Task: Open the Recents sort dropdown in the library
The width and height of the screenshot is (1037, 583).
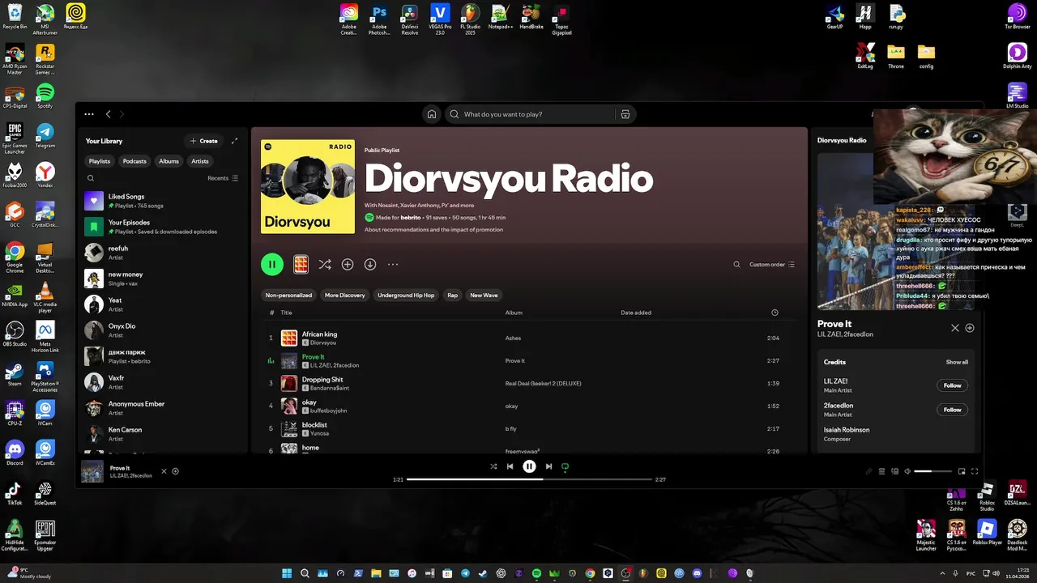Action: pos(223,178)
